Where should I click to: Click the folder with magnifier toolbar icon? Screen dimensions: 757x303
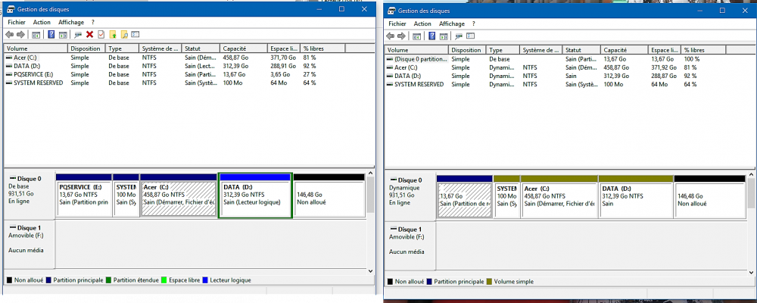[124, 34]
